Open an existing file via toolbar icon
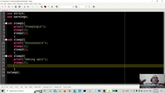165x93 pixels. coord(9,7)
